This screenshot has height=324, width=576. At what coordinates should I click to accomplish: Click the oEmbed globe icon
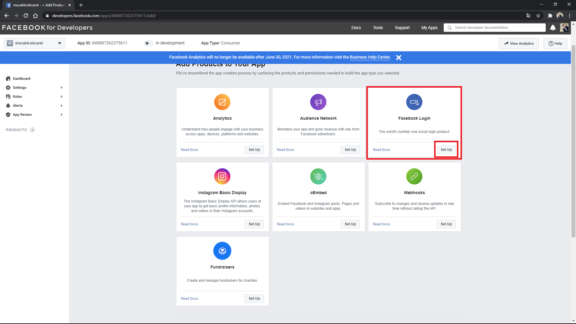pyautogui.click(x=318, y=176)
